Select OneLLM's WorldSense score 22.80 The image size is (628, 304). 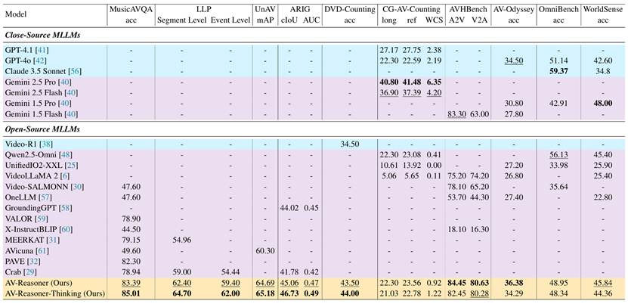point(605,197)
